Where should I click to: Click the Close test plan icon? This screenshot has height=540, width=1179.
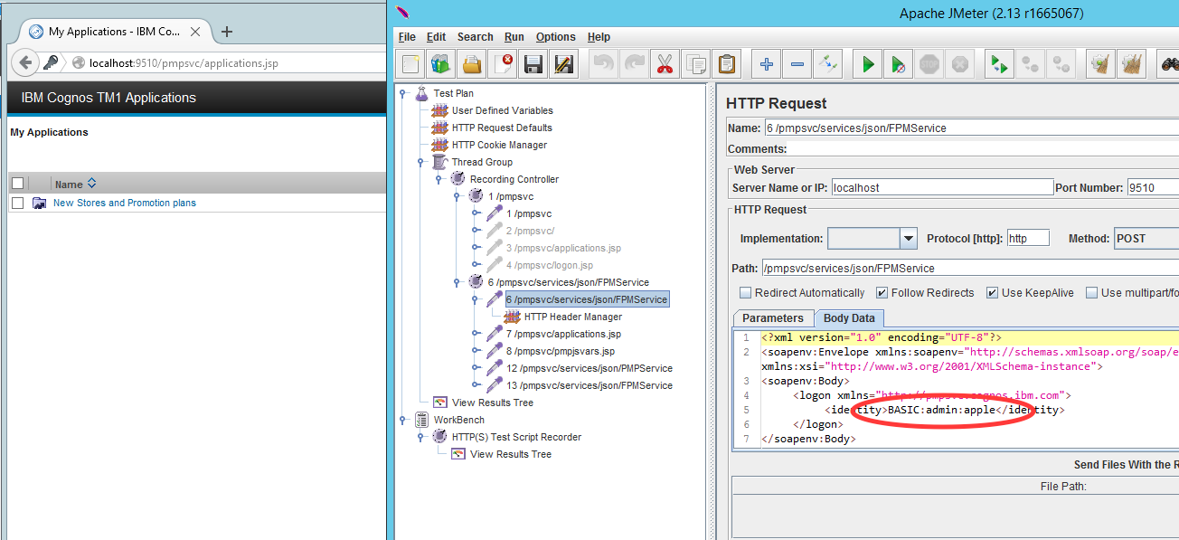point(502,64)
